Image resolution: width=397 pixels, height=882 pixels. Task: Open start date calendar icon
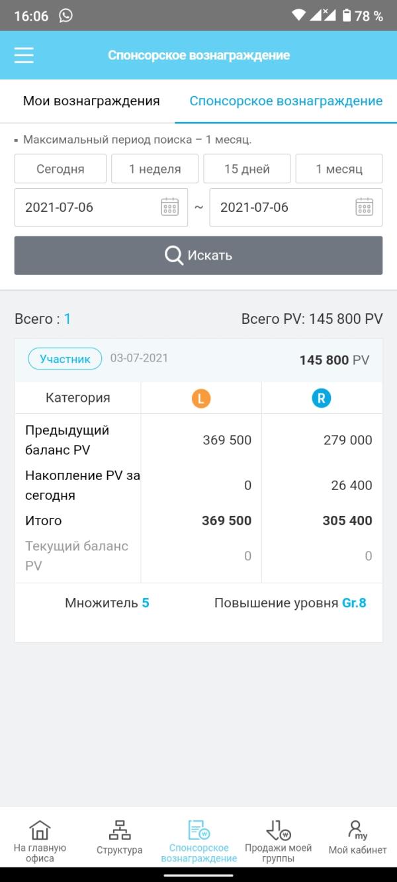point(170,207)
